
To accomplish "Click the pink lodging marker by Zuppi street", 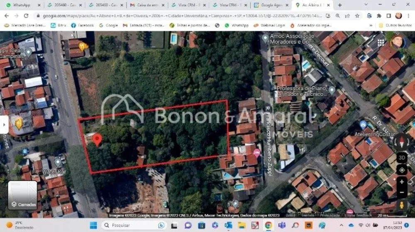I will (x=256, y=153).
